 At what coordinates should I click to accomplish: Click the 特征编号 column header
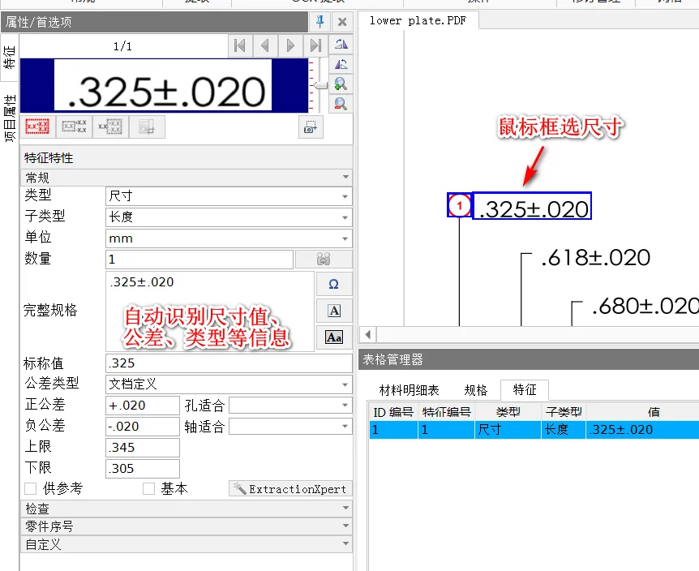pyautogui.click(x=446, y=412)
